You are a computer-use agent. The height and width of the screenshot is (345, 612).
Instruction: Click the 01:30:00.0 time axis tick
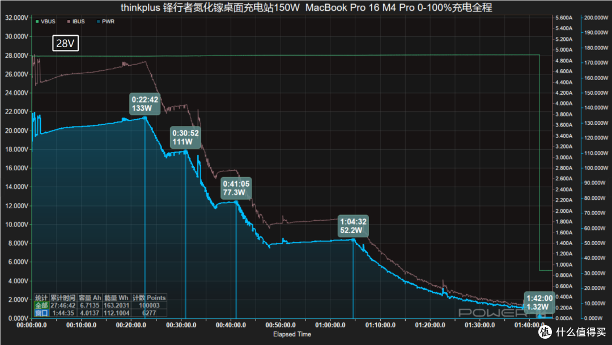(480, 325)
